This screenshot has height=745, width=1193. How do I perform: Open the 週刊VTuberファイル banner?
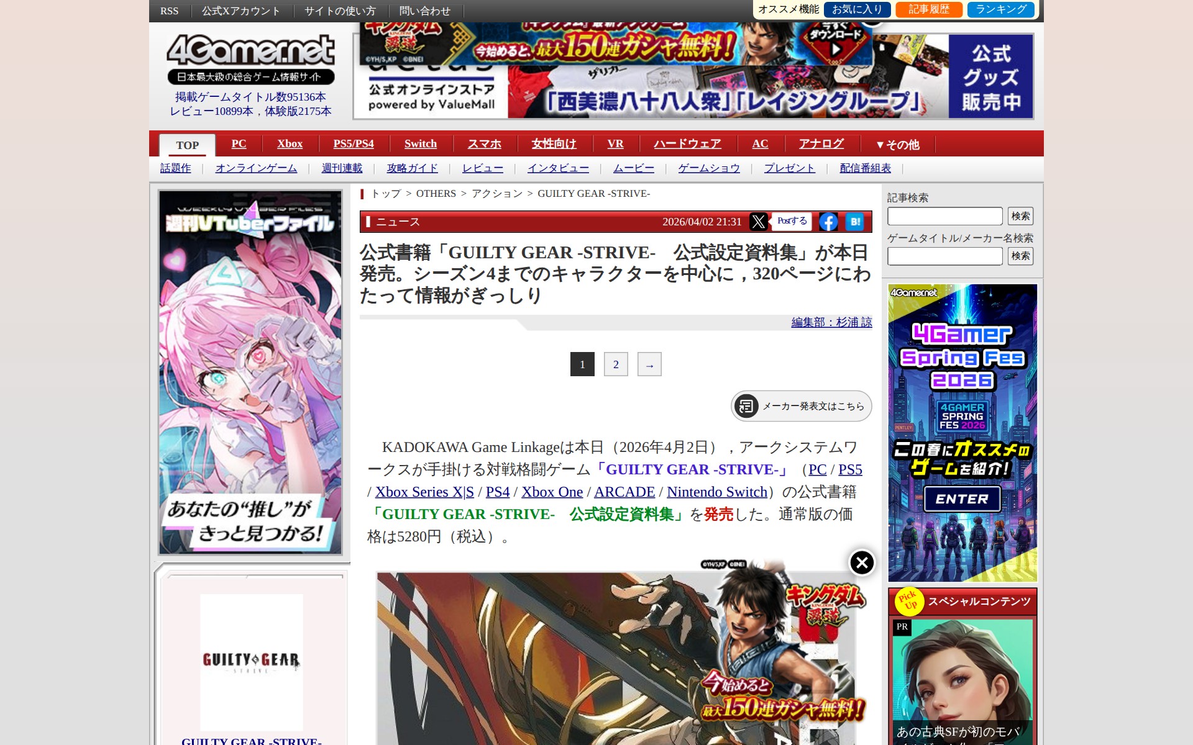250,372
